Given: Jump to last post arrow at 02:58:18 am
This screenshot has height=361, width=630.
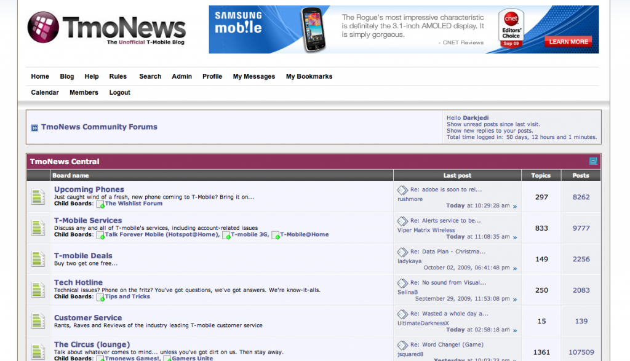Looking at the screenshot, I should click(515, 330).
